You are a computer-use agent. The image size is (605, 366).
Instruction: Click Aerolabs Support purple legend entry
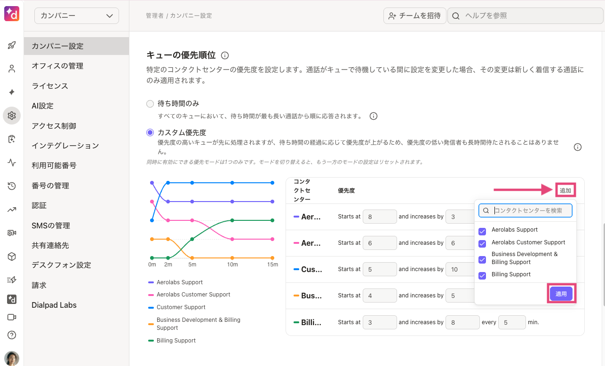pos(175,282)
